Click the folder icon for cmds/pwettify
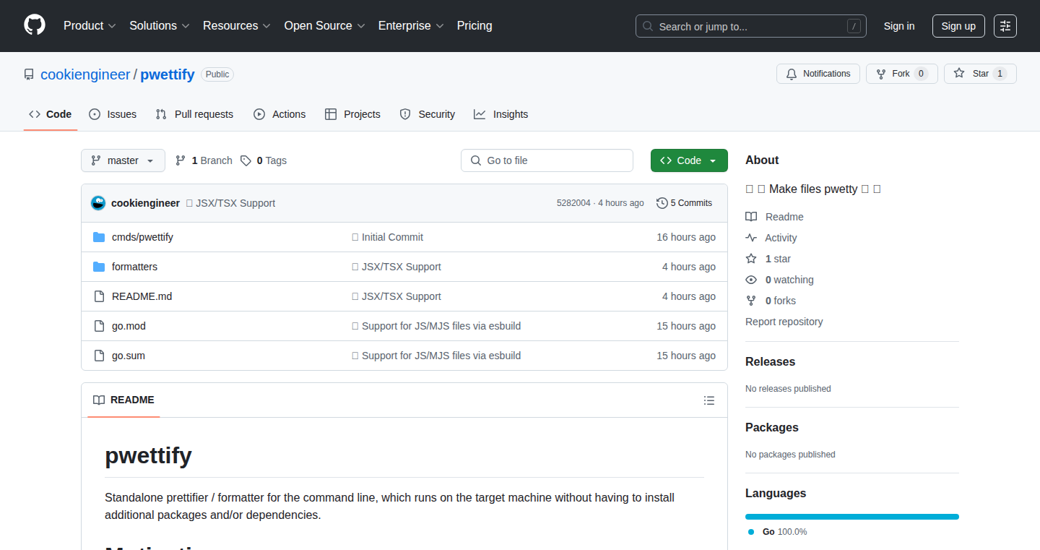 [99, 237]
